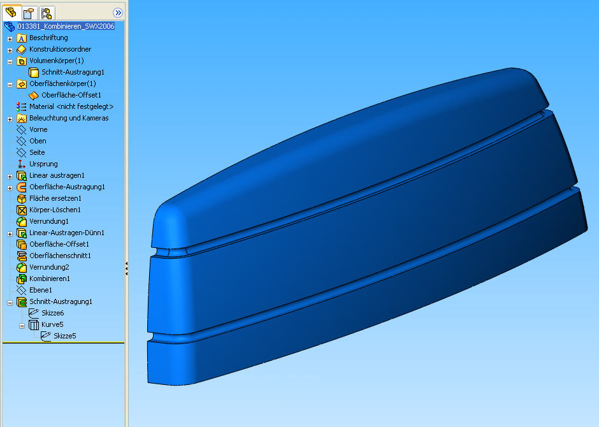Select the Fläche ersetzen1 feature label
599x427 pixels.
tap(55, 198)
